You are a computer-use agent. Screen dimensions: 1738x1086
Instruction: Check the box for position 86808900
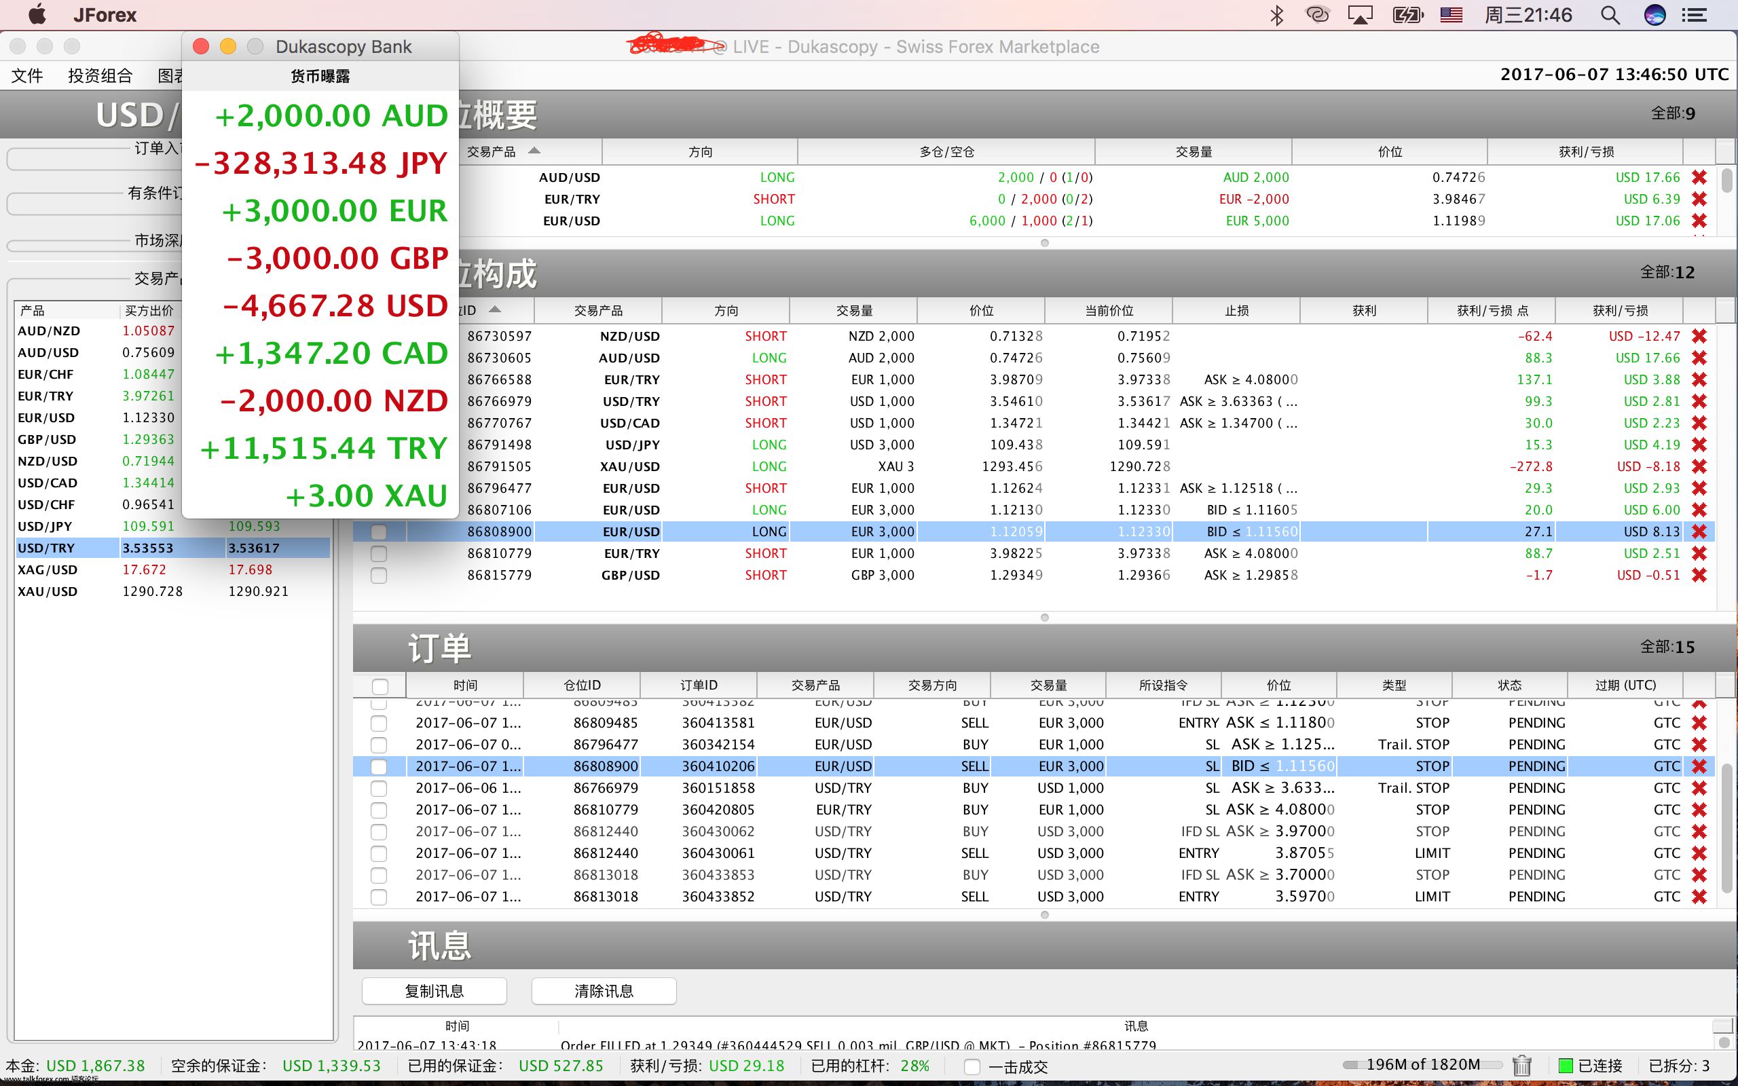tap(378, 531)
